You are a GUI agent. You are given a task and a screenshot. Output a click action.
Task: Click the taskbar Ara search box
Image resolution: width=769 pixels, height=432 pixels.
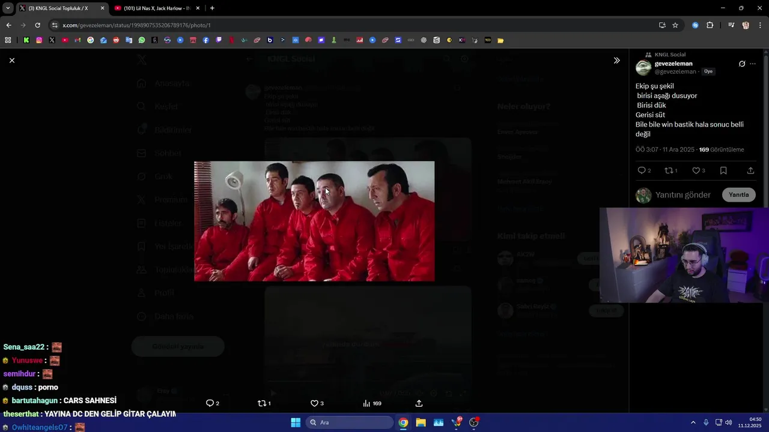[350, 422]
